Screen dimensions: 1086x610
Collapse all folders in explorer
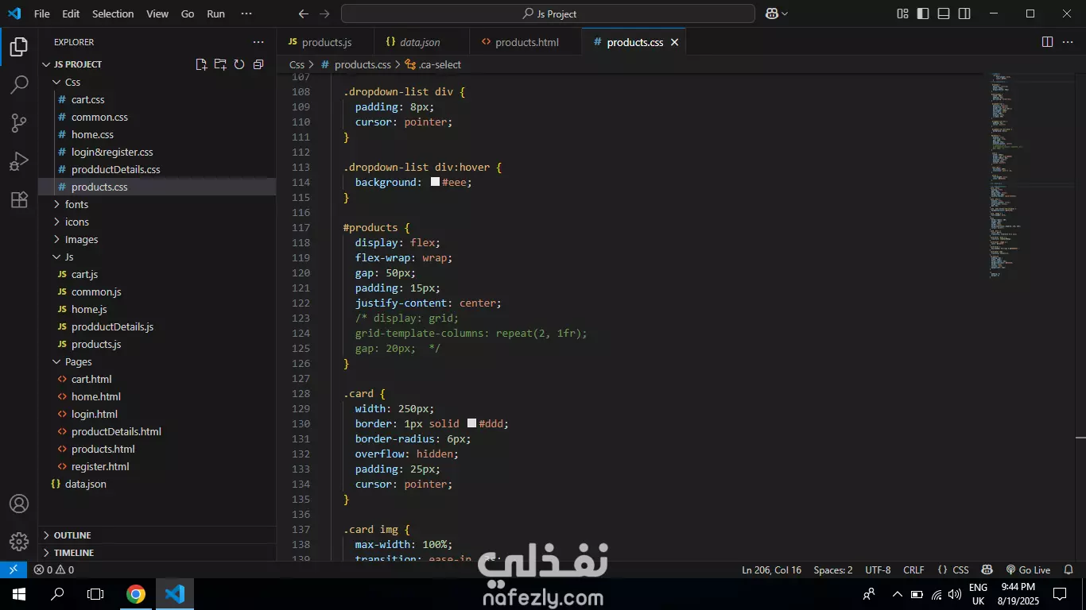tap(258, 64)
